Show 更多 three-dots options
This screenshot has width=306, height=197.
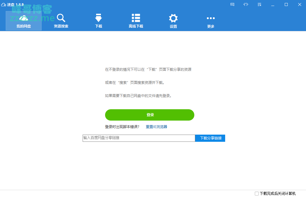coord(211,21)
